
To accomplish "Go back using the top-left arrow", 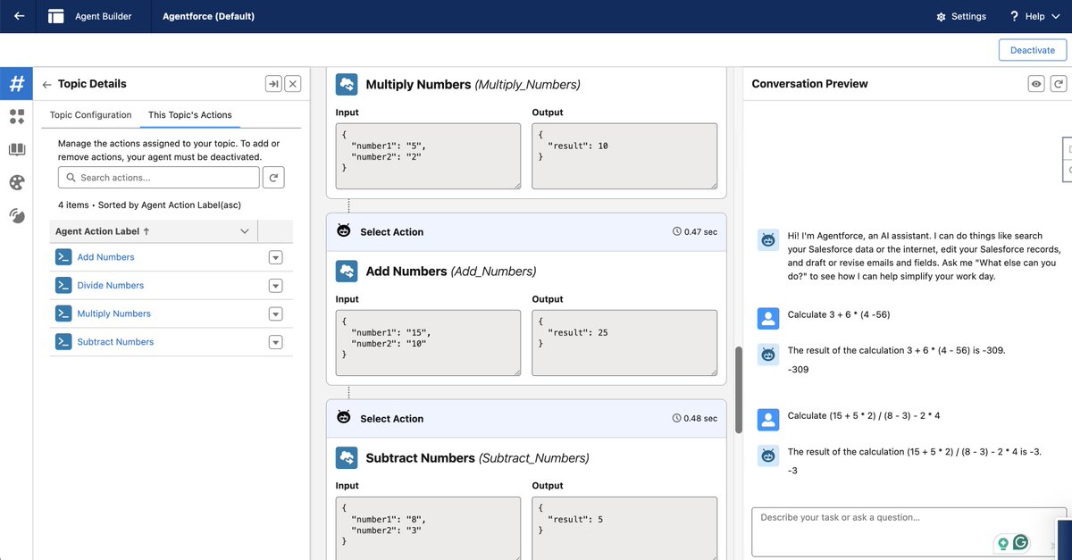I will [18, 16].
